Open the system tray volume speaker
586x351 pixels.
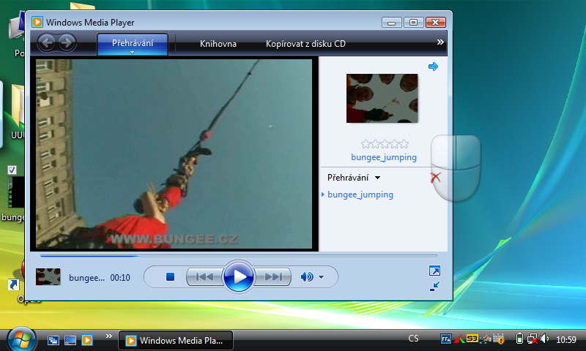click(x=544, y=339)
